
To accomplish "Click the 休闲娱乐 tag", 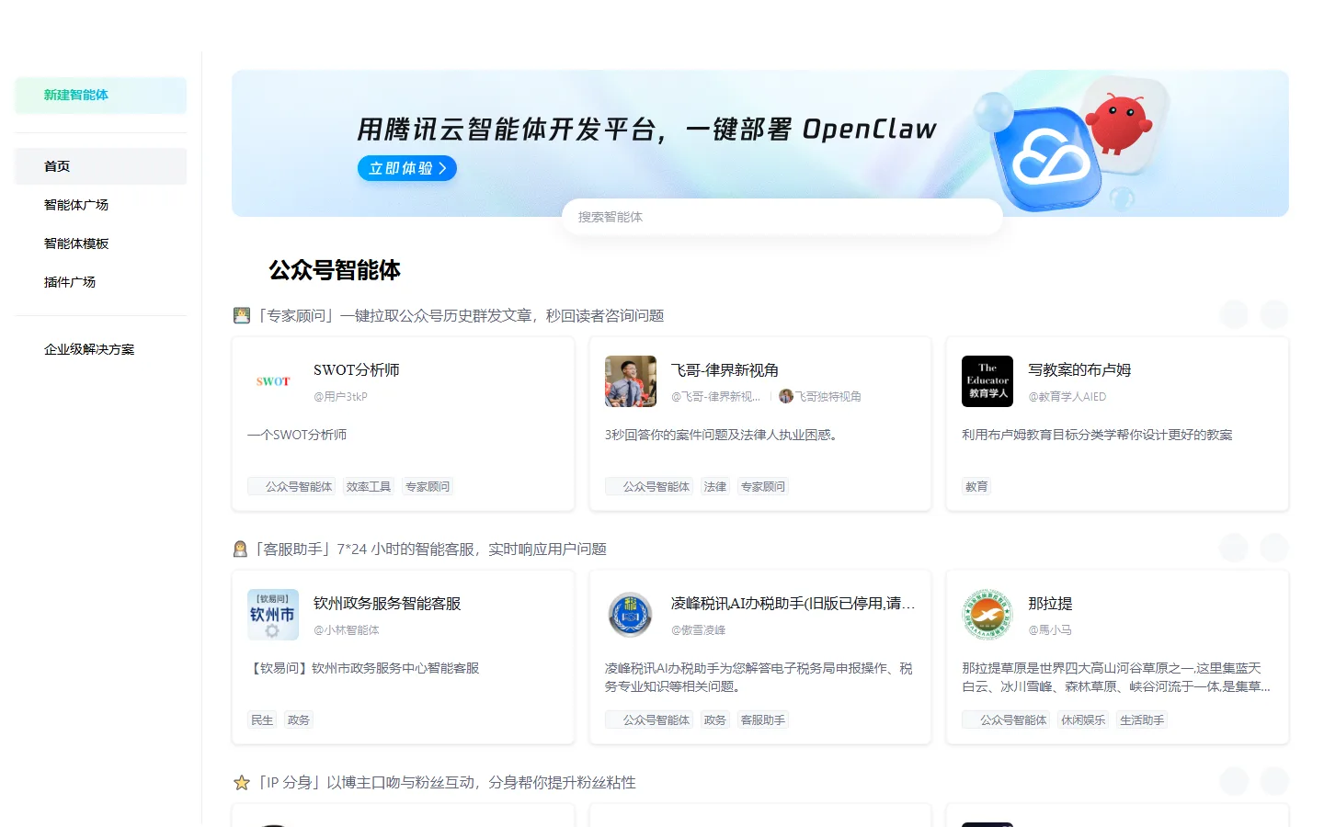I will click(1083, 719).
